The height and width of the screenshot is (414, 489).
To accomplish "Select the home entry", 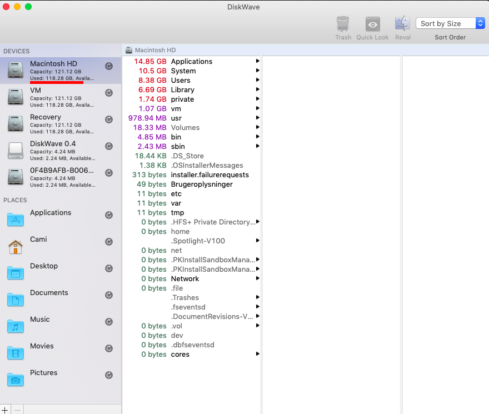I will coord(192,232).
